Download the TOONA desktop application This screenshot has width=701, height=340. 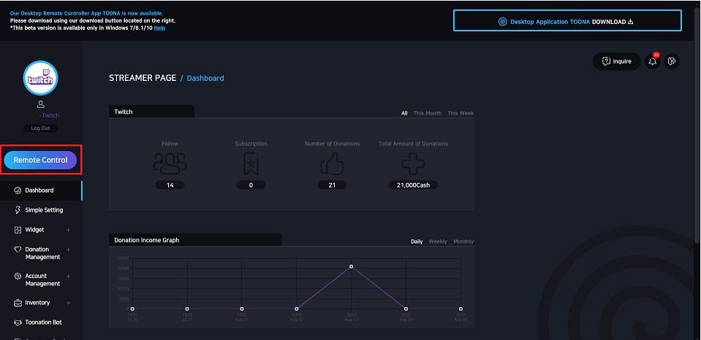tap(567, 21)
